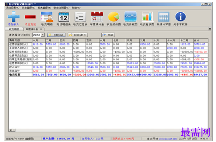The image size is (216, 142).
Task: Show the 收支折线图 line chart
Action: point(130,17)
